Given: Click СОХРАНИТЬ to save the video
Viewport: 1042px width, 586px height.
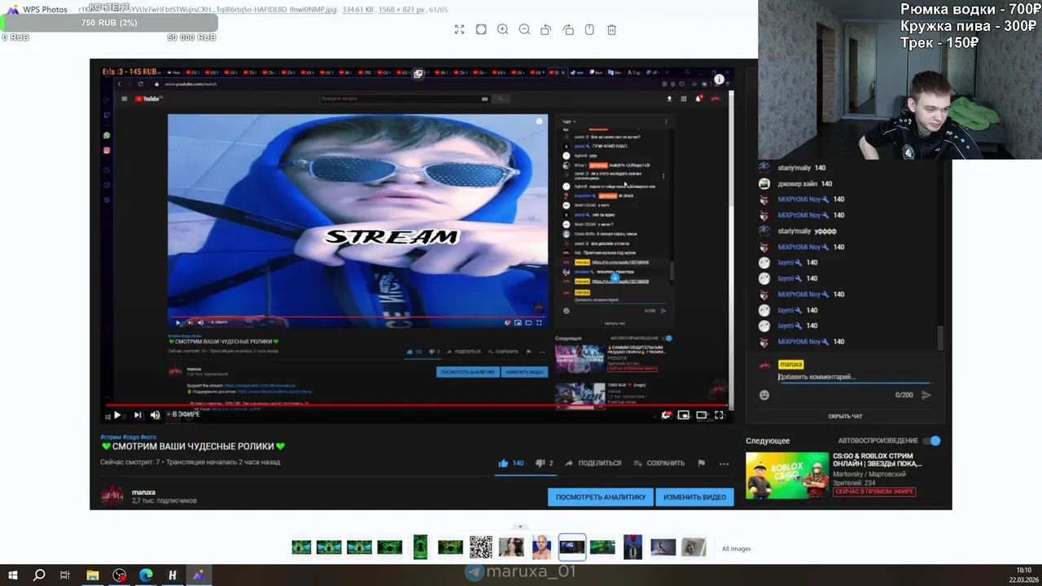Looking at the screenshot, I should 659,463.
